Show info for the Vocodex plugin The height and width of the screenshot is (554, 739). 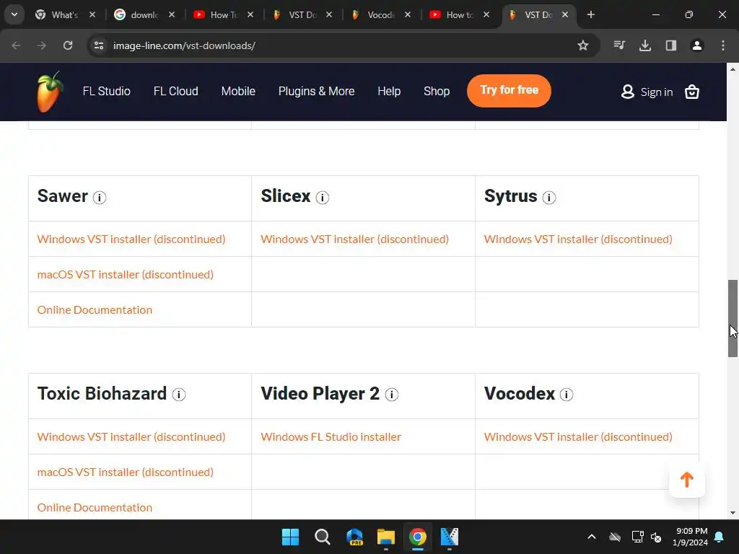click(567, 395)
